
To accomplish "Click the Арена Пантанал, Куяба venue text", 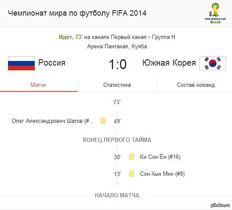I will pyautogui.click(x=117, y=47).
